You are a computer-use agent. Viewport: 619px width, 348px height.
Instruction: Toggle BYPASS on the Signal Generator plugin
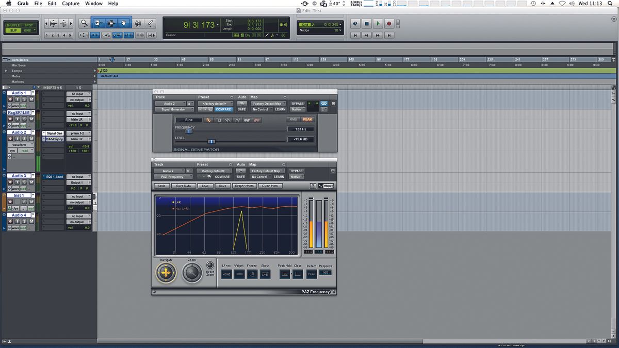[297, 104]
